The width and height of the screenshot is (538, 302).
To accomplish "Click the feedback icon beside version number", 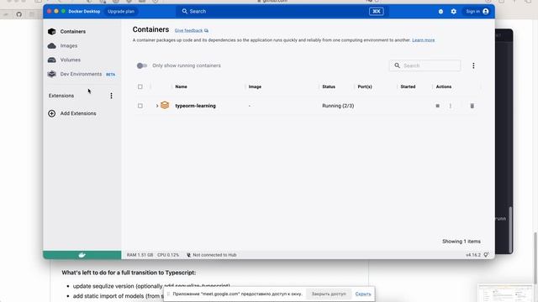I will 486,255.
